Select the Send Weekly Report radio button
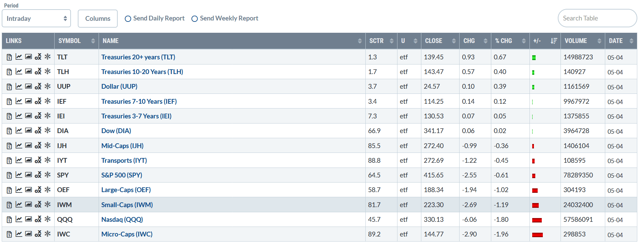This screenshot has height=245, width=639. 194,19
